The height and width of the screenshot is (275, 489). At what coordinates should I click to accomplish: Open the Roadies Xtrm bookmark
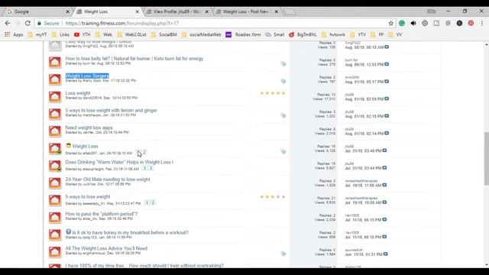click(x=243, y=34)
